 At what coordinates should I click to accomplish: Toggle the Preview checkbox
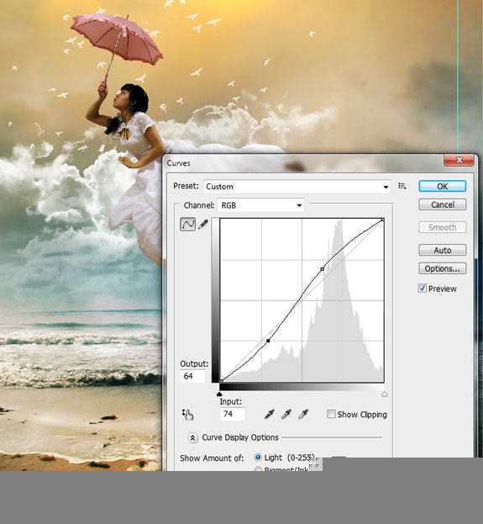pos(423,288)
